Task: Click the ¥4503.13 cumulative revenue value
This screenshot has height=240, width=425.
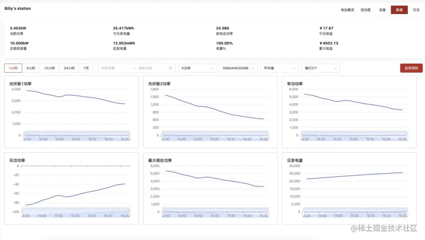Action: (x=329, y=43)
